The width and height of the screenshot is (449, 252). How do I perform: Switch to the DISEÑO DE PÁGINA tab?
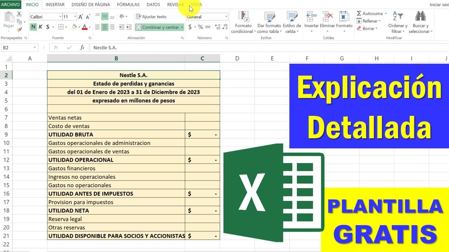91,5
